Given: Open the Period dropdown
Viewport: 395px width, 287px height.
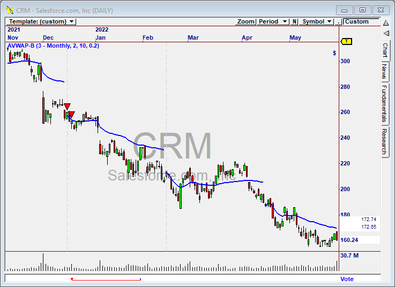Looking at the screenshot, I should coord(273,21).
